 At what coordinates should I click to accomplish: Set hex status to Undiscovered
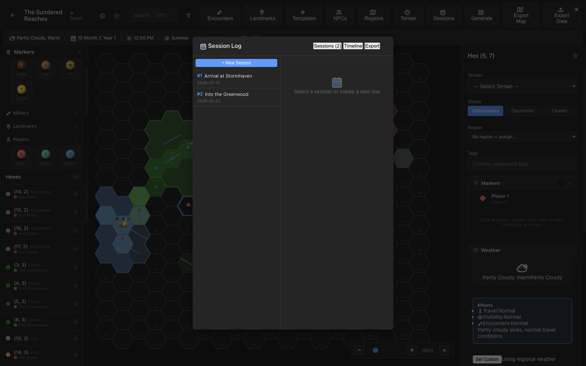(x=485, y=111)
